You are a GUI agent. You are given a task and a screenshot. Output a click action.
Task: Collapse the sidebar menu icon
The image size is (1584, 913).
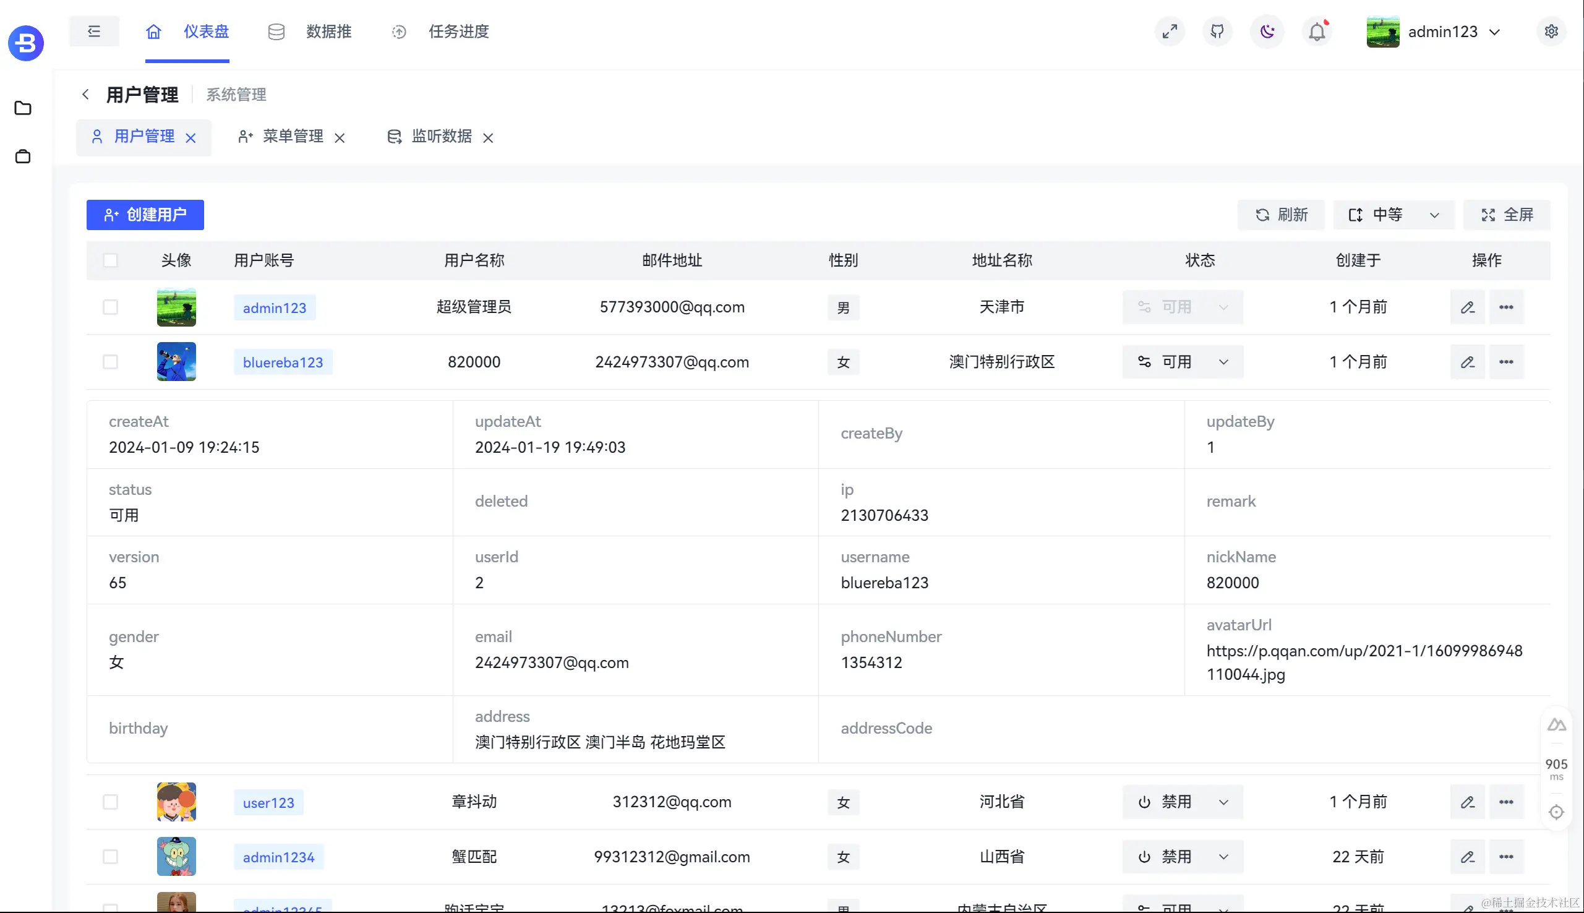pos(94,32)
